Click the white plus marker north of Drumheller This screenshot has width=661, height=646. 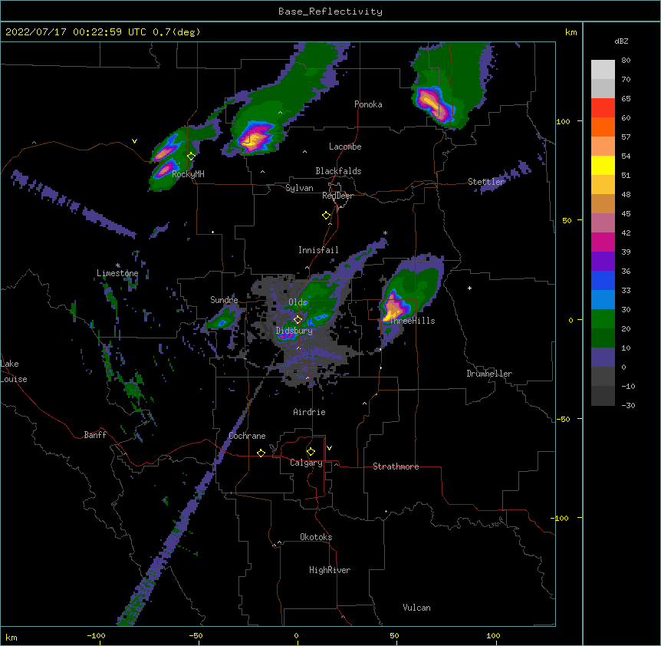(x=469, y=288)
